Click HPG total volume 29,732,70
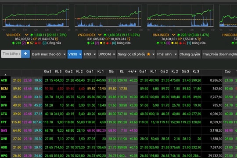This screenshot has width=237, height=158. [x=215, y=155]
